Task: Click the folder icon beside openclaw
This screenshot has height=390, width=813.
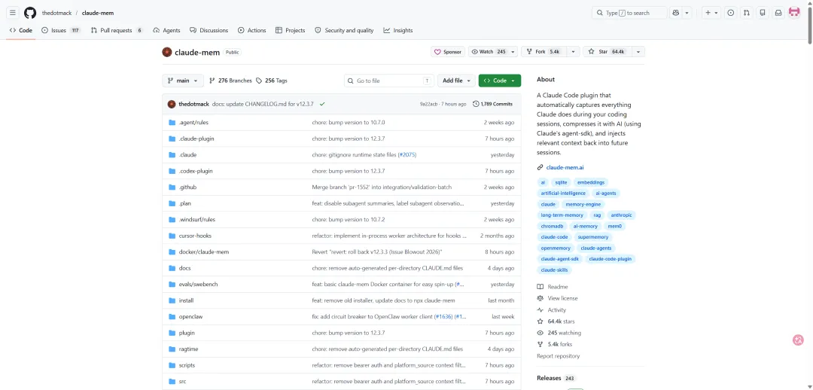Action: 172,317
